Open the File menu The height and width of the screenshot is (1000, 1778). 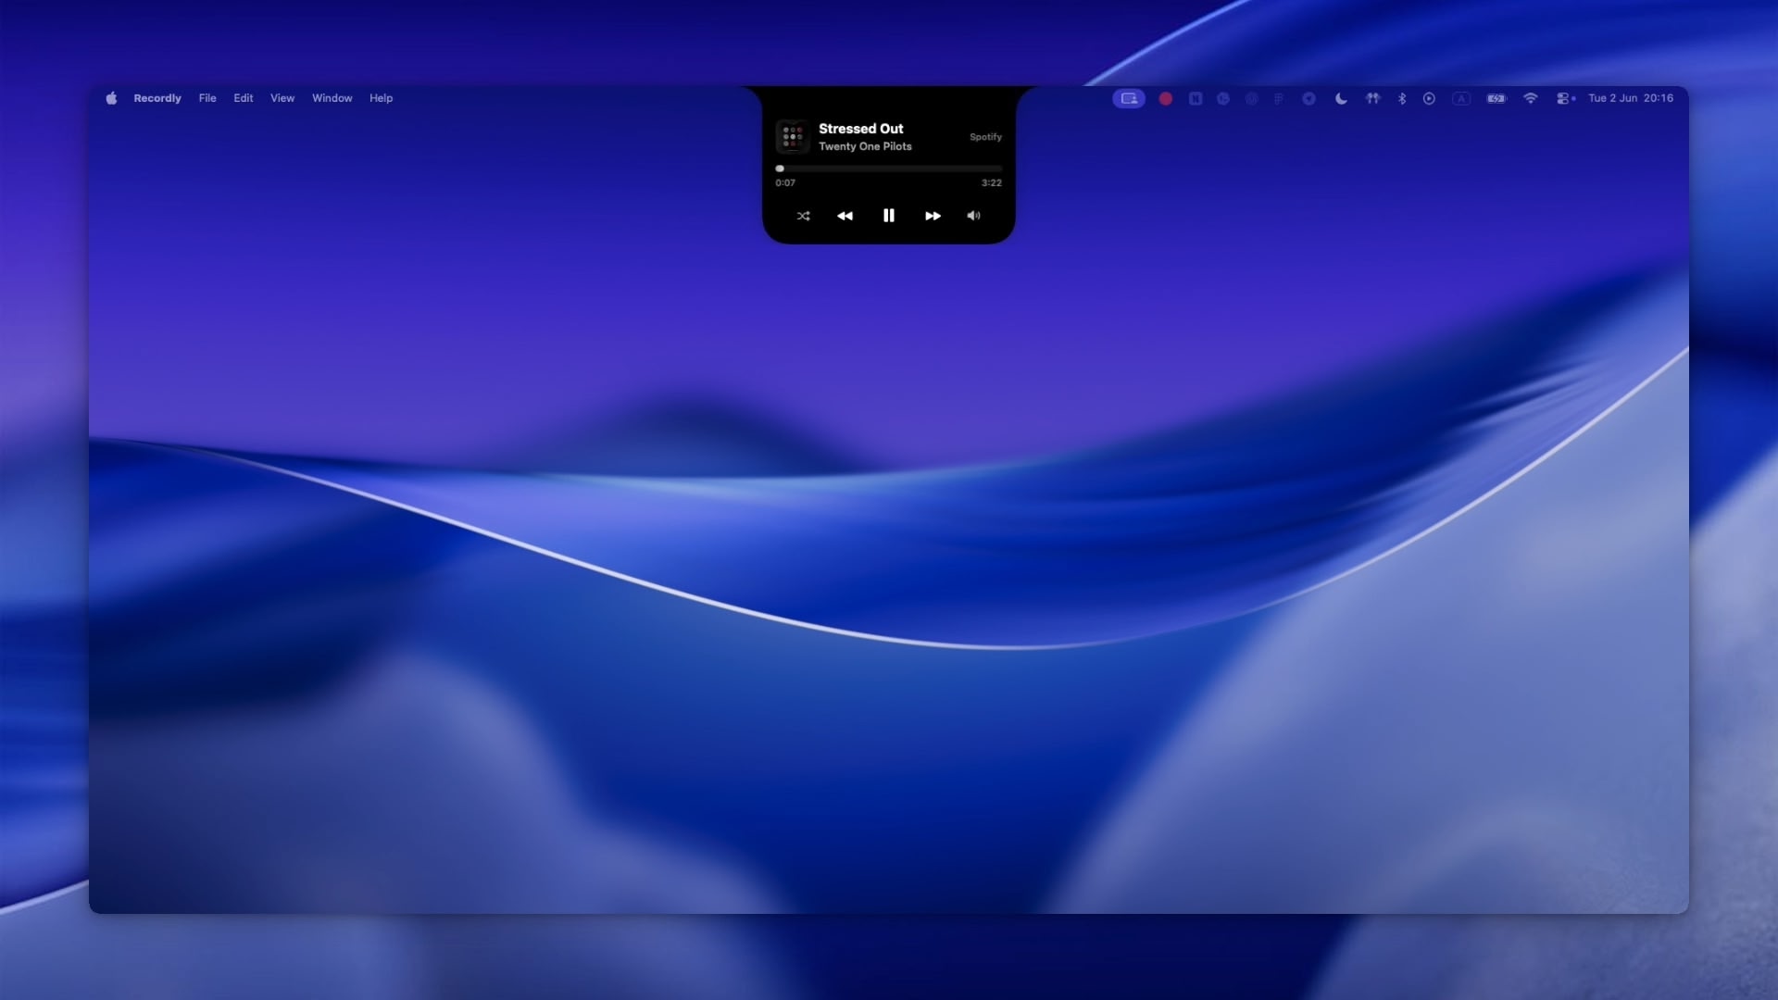point(207,98)
